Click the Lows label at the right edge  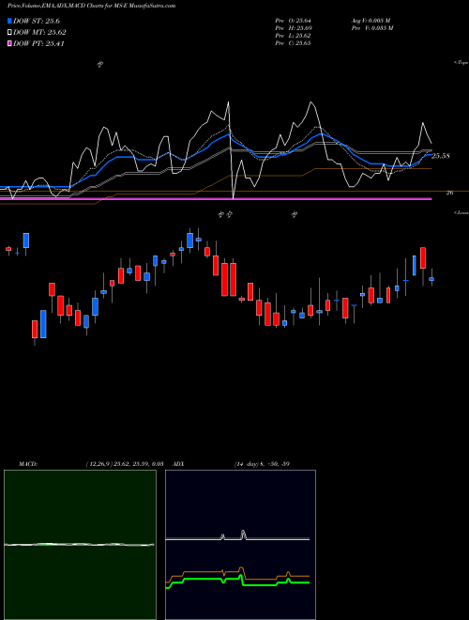click(x=461, y=212)
